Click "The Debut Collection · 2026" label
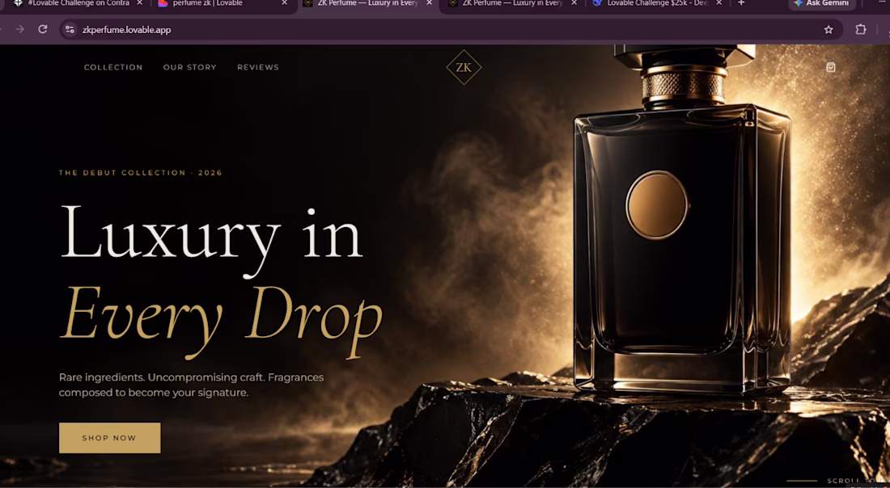 (140, 173)
